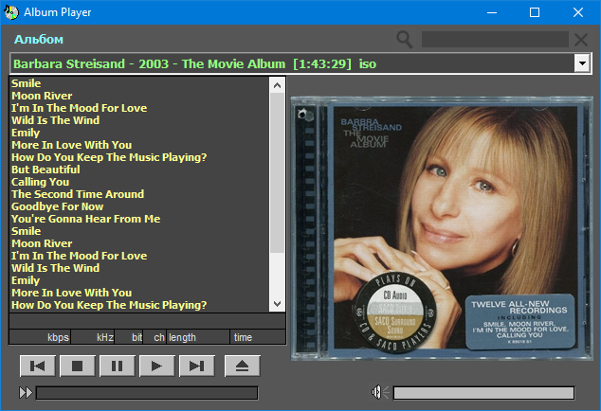
Task: Click the Album Player app icon in title bar
Action: [x=11, y=12]
